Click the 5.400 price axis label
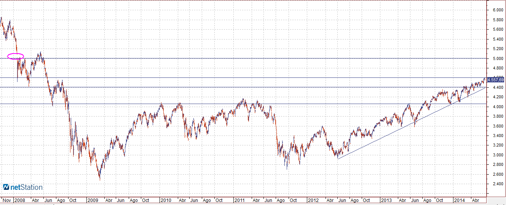The image size is (506, 205). click(x=498, y=39)
